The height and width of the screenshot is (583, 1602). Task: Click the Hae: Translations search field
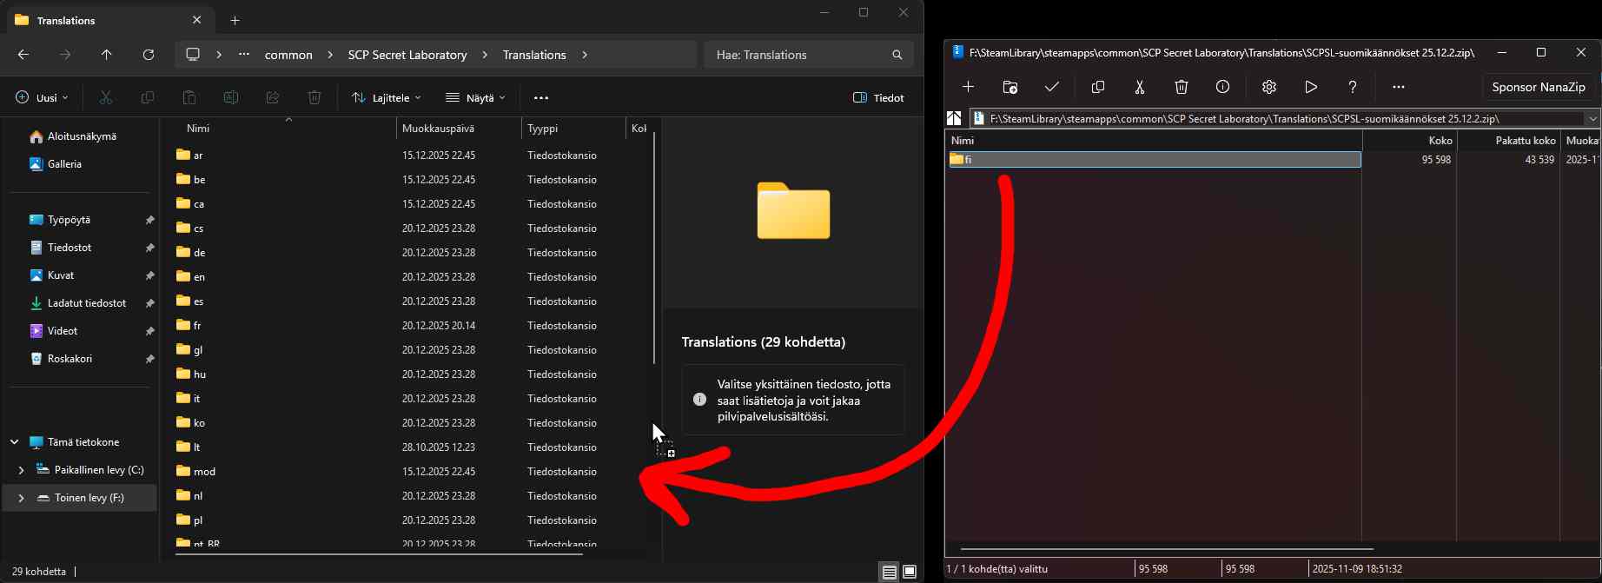click(x=799, y=55)
